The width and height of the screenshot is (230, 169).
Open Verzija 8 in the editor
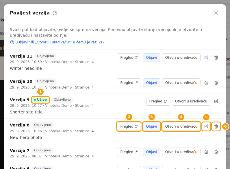click(x=181, y=126)
